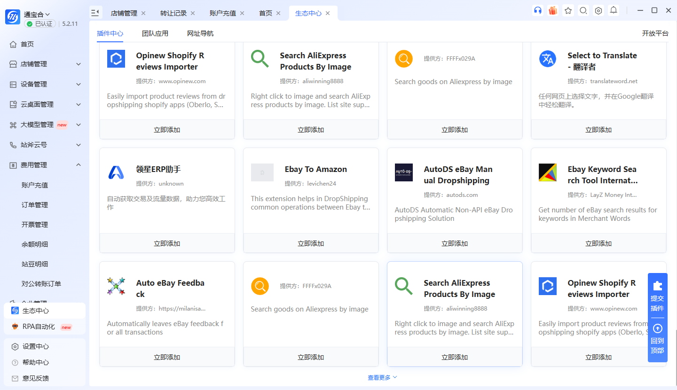
Task: Open the 开放平台 link
Action: pos(655,33)
